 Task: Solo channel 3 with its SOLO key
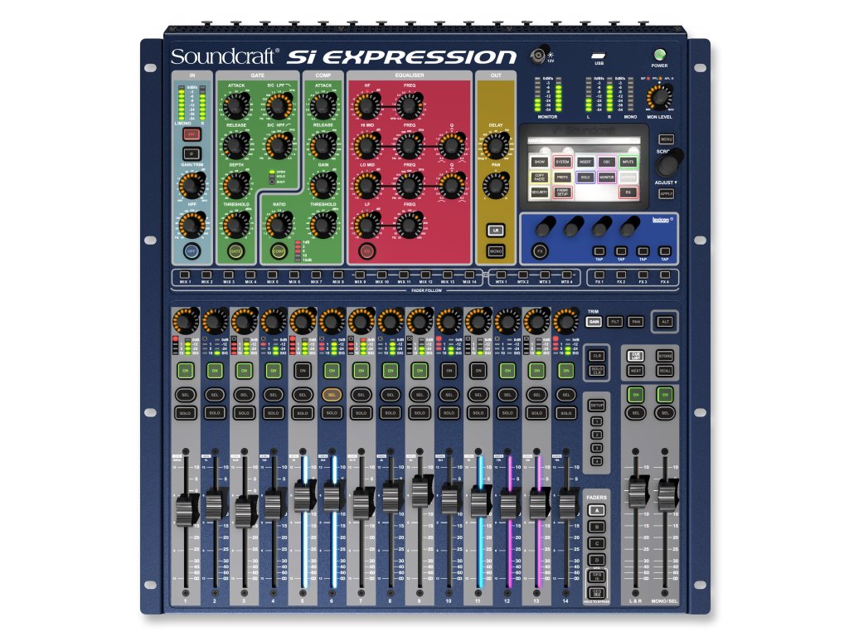(245, 413)
